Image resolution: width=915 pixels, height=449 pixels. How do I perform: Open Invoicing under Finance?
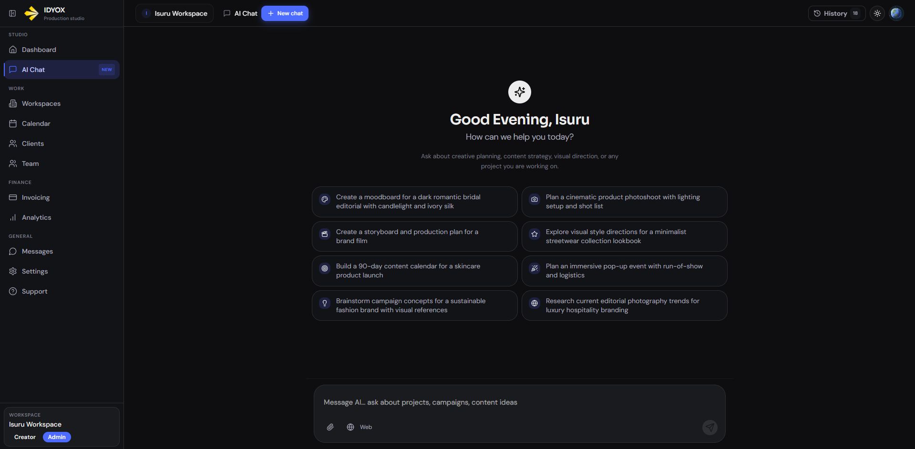[x=62, y=197]
